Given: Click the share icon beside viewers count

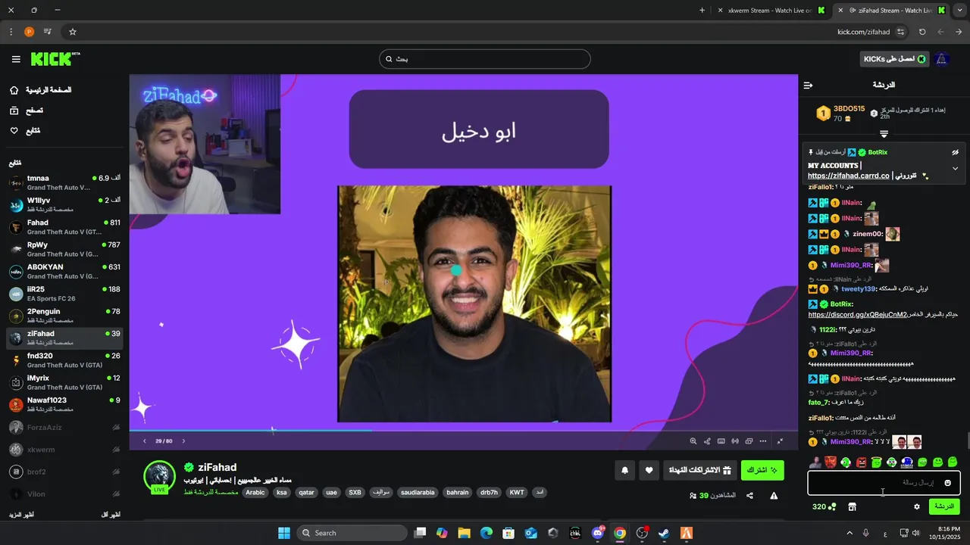Looking at the screenshot, I should pos(749,496).
